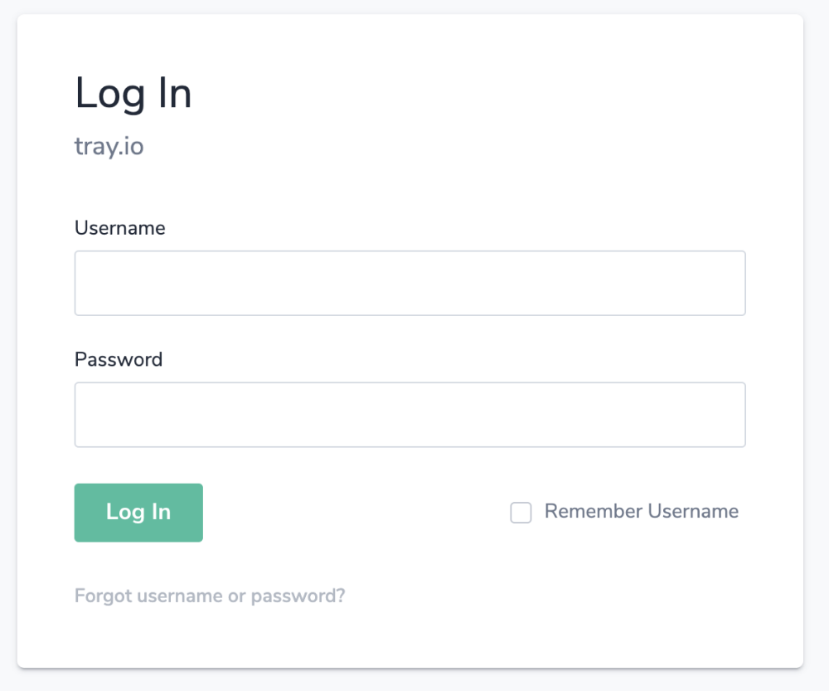Click the white login card panel

tap(414, 639)
